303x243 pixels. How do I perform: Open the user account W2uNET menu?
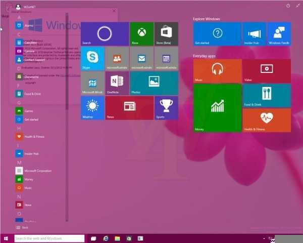tap(25, 7)
